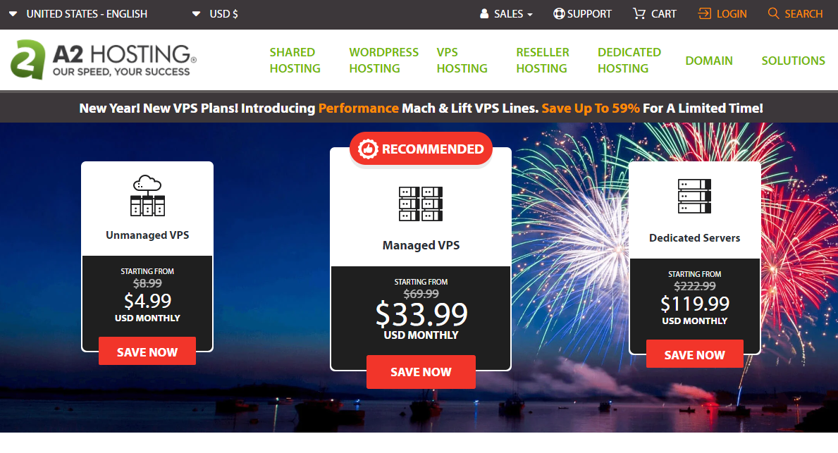
Task: Click the Login arrow icon
Action: pyautogui.click(x=704, y=13)
